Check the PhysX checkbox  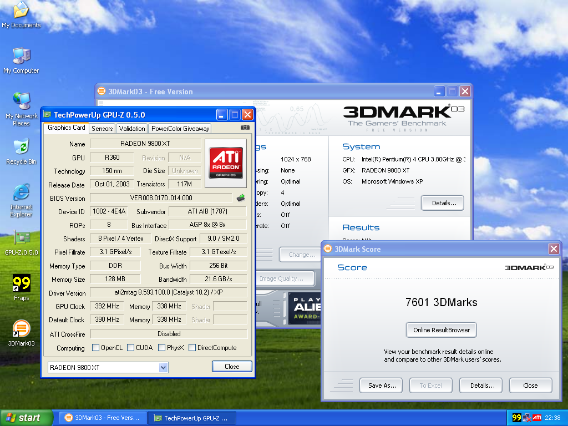162,348
